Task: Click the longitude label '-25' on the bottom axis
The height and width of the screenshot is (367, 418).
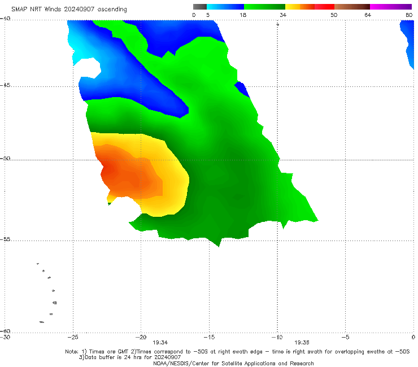Action: (x=73, y=337)
